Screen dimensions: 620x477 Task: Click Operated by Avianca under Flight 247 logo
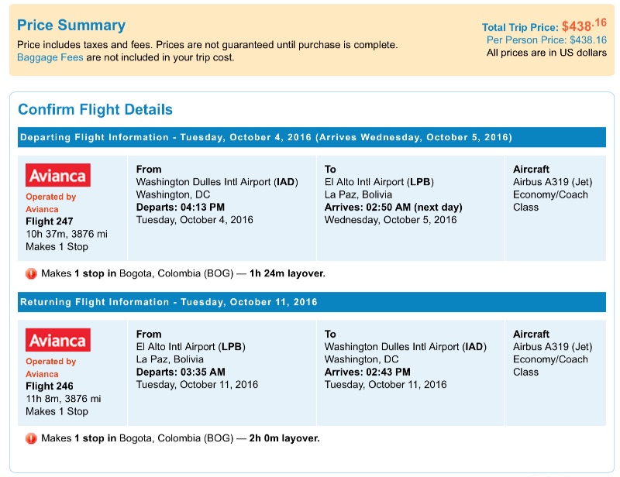[50, 203]
